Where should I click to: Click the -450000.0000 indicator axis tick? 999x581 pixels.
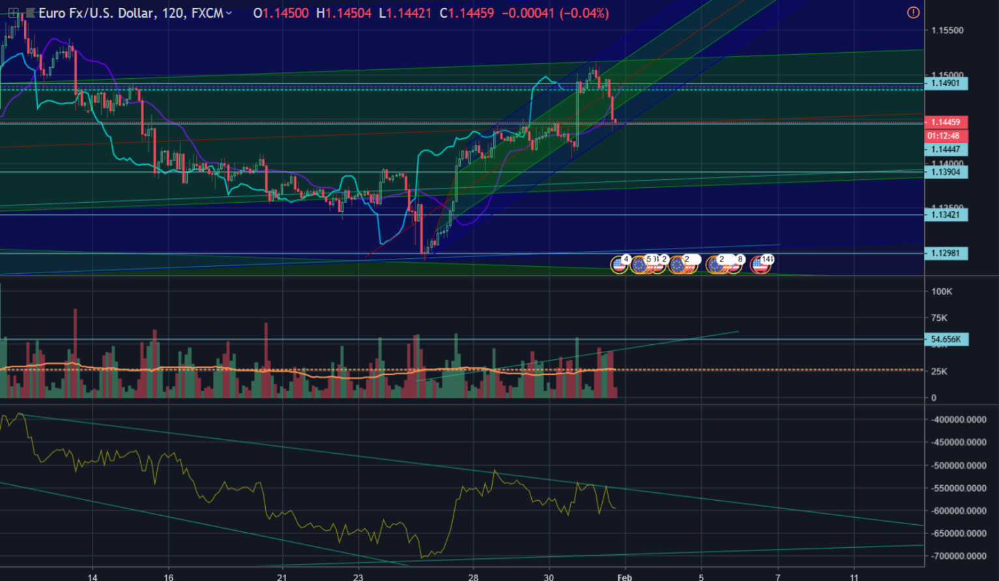959,443
